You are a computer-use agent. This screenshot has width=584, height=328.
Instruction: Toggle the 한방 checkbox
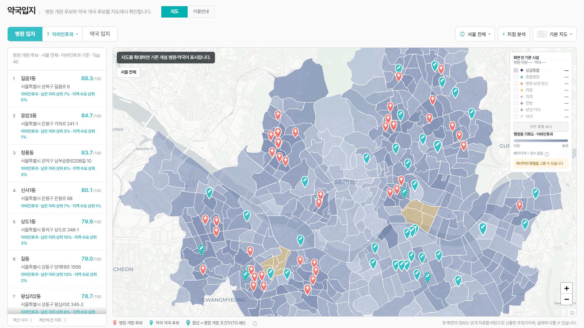pyautogui.click(x=516, y=103)
